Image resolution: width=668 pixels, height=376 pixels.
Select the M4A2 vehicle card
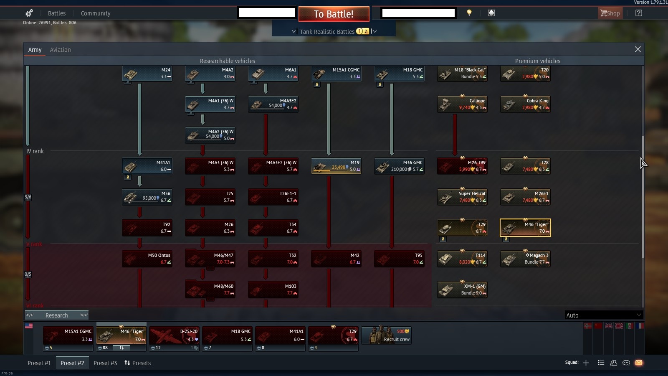coord(210,74)
